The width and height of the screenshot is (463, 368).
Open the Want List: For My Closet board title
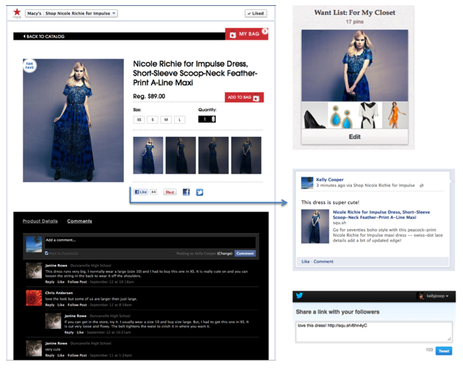pos(355,13)
